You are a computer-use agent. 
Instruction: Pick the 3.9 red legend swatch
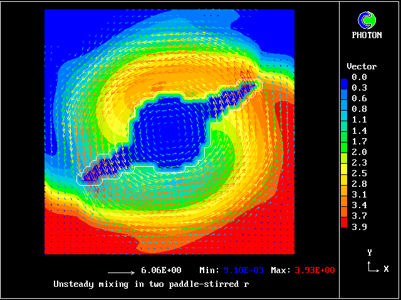pyautogui.click(x=343, y=226)
